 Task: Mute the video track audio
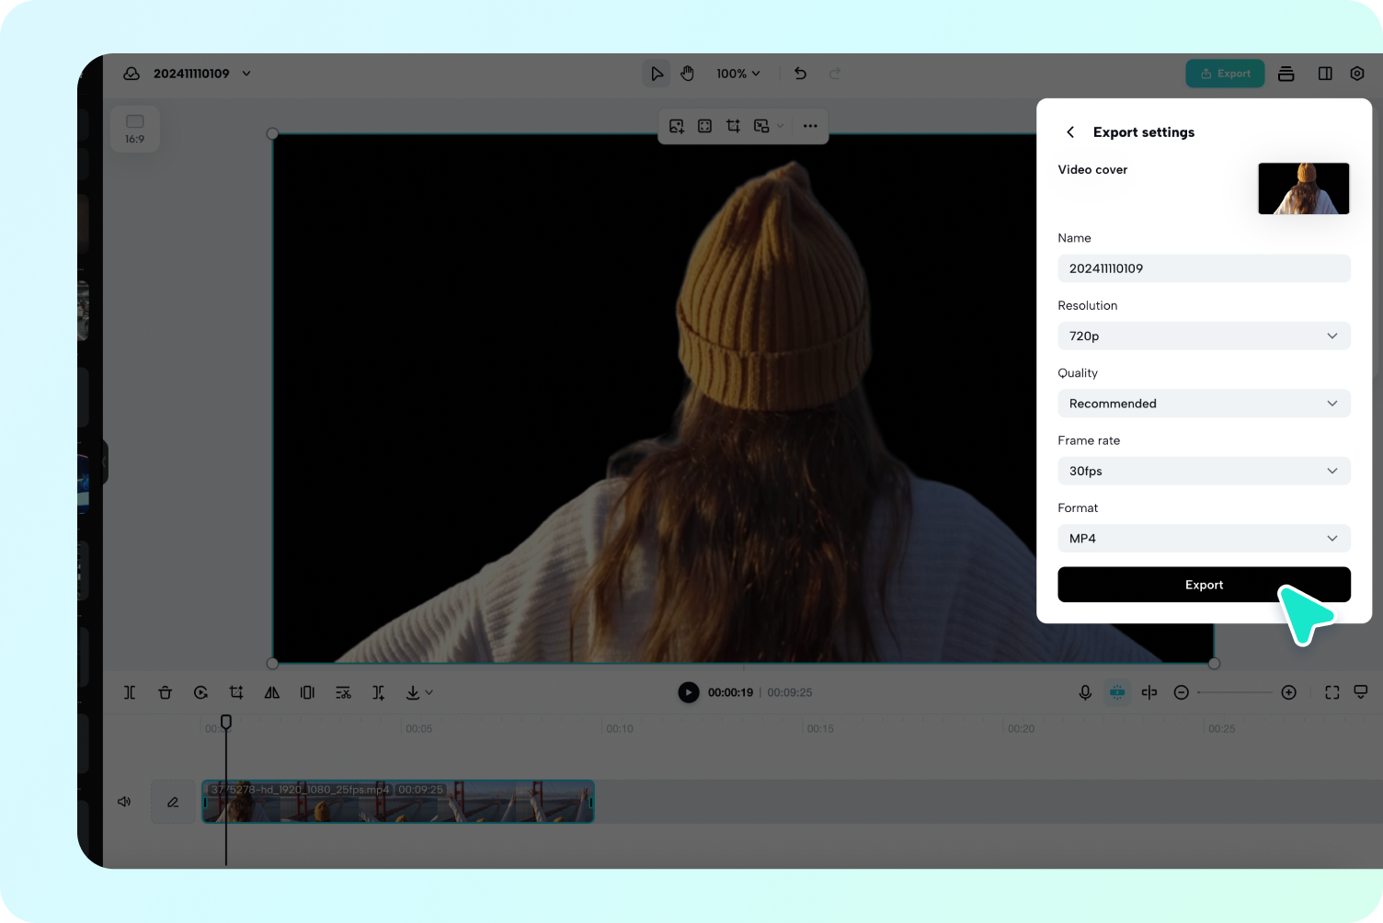tap(124, 802)
